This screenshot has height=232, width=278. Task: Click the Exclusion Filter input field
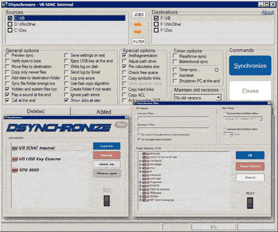coord(173,129)
